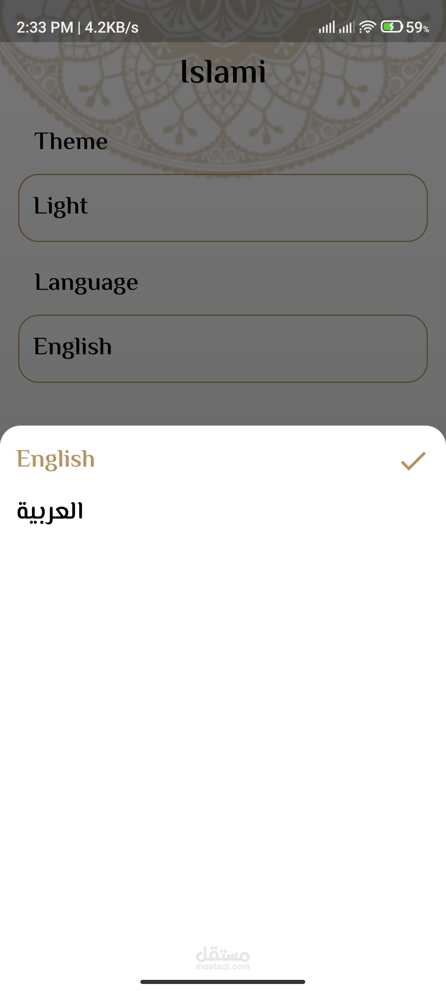Tap the 2:33 PM clock
446x991 pixels.
tap(45, 28)
